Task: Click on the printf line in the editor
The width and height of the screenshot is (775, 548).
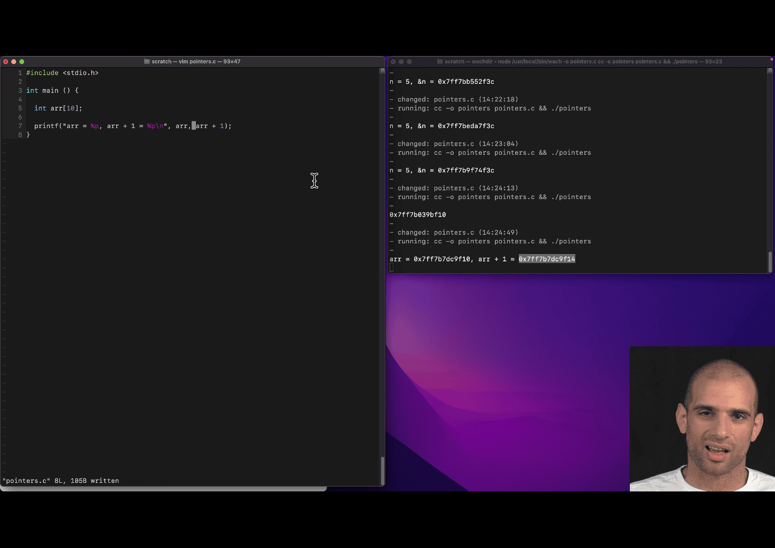Action: click(x=132, y=126)
